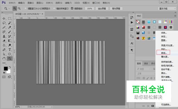Select the Brush tool
178x109 pixels.
[x=10, y=32]
